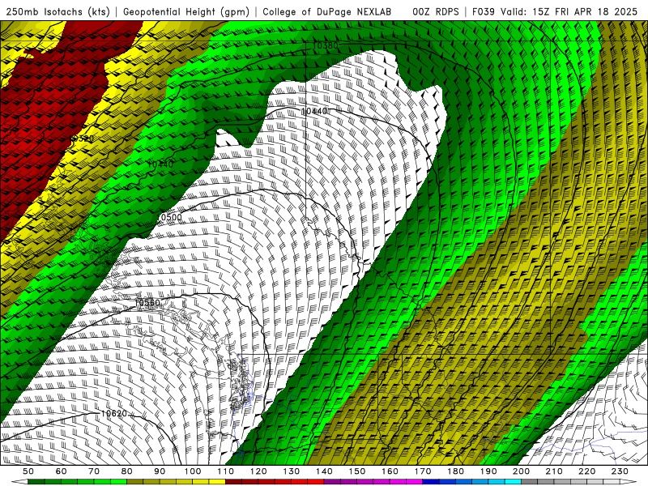This screenshot has height=486, width=648.
Task: Click the 120 value on the color scale
Action: click(258, 471)
